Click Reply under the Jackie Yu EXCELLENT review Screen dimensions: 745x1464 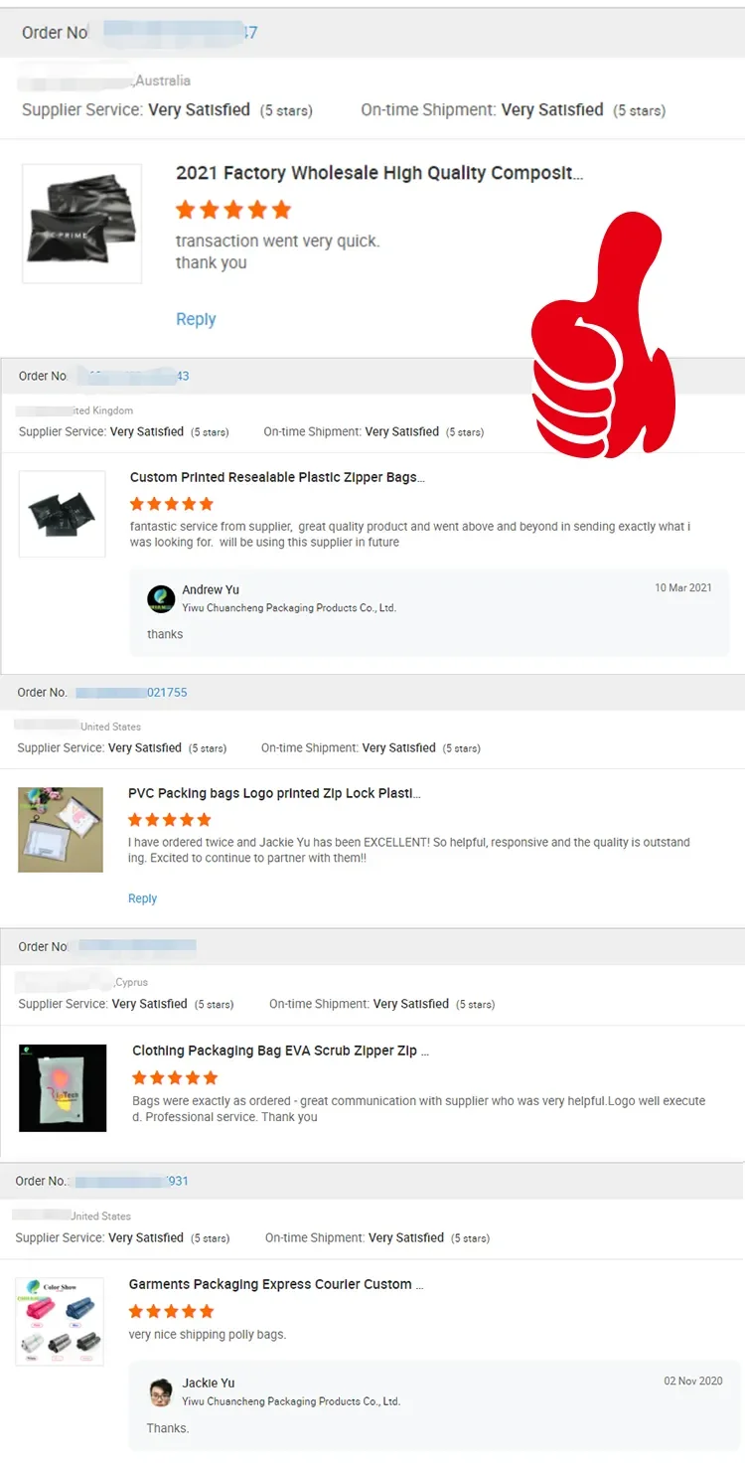click(x=142, y=898)
